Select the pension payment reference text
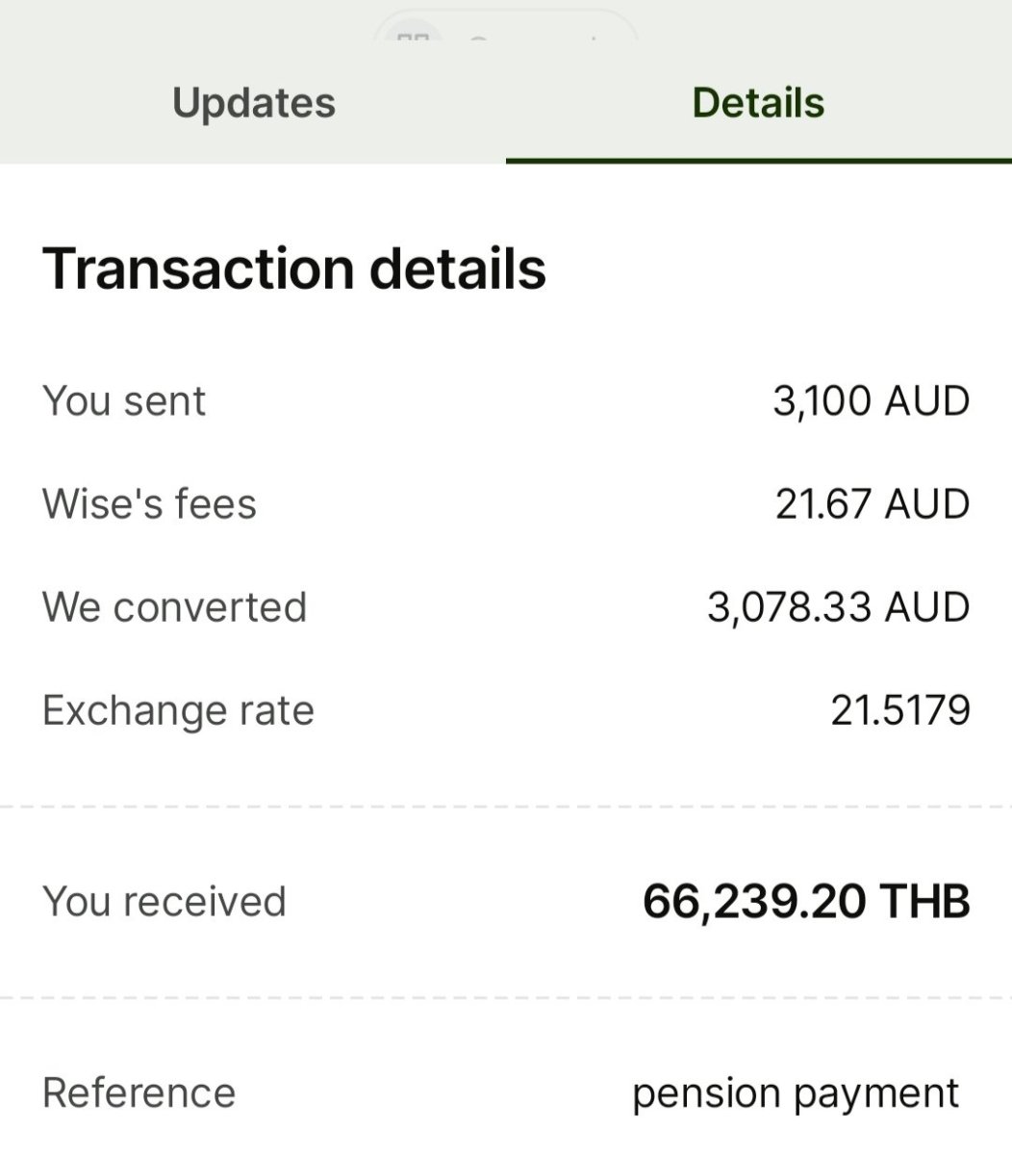The height and width of the screenshot is (1155, 1012). pos(796,1094)
